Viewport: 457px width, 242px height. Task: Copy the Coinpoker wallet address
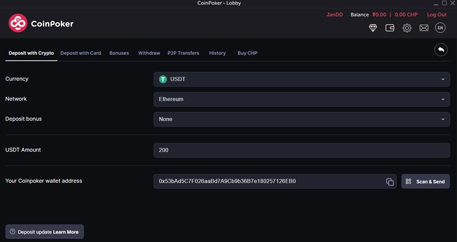click(x=390, y=182)
